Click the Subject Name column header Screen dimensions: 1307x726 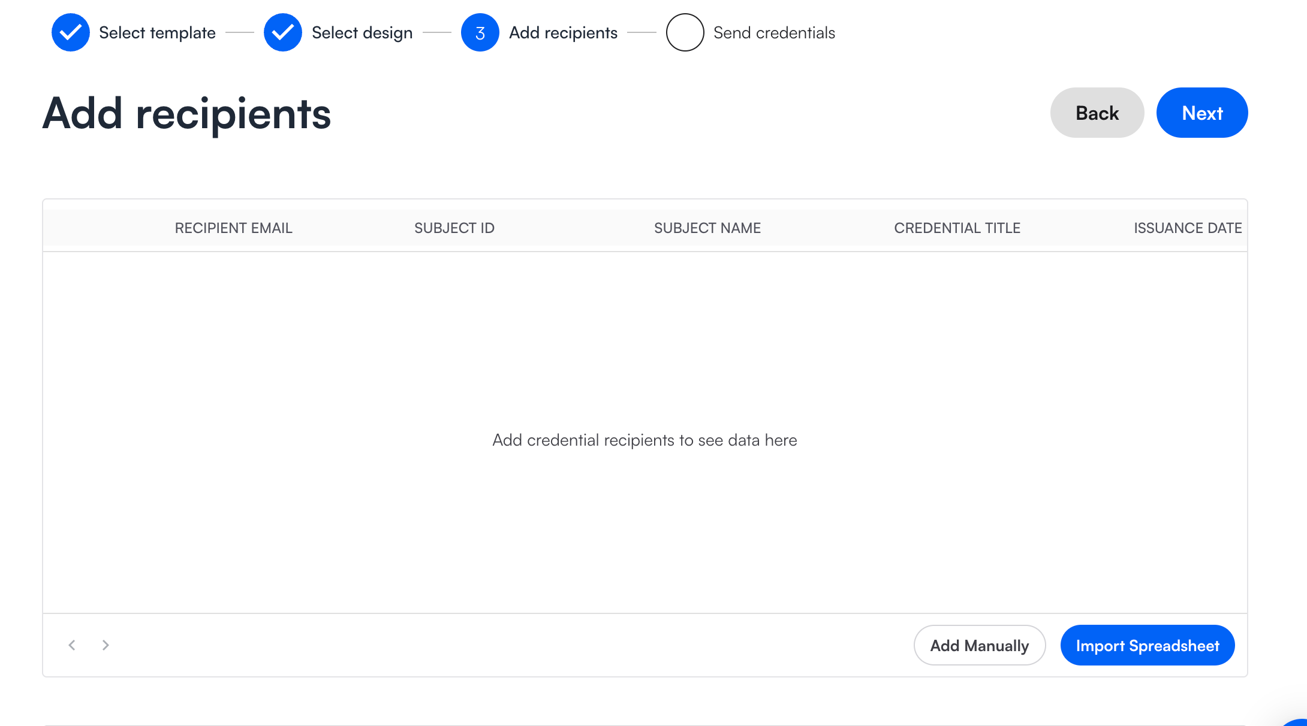[x=707, y=228]
